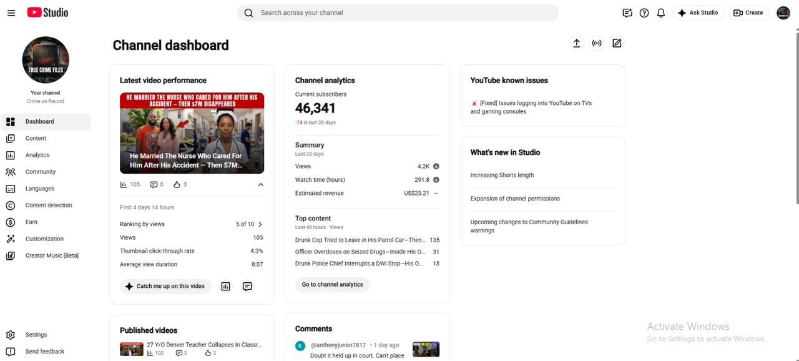Click comments icon showing 2 in Published videos

(179, 353)
